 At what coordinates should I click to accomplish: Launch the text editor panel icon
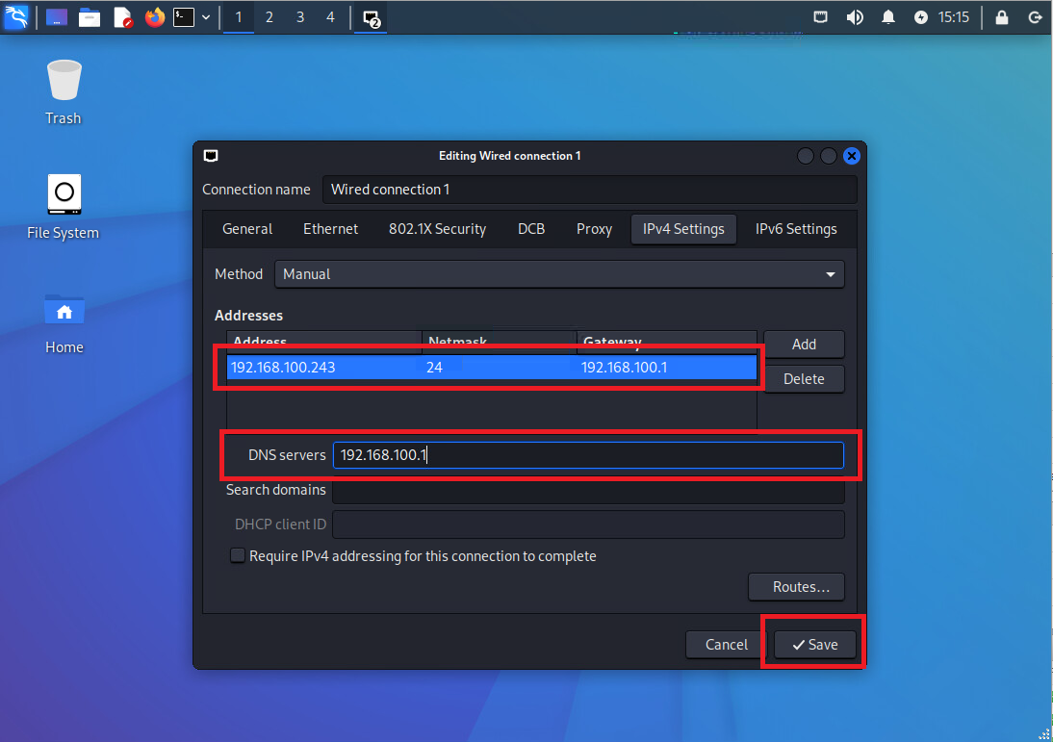click(123, 17)
